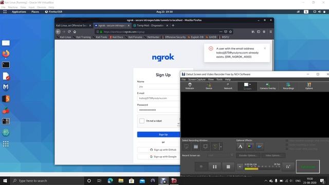The height and width of the screenshot is (185, 329).
Task: Open Debut Help menu
Action: point(228,80)
